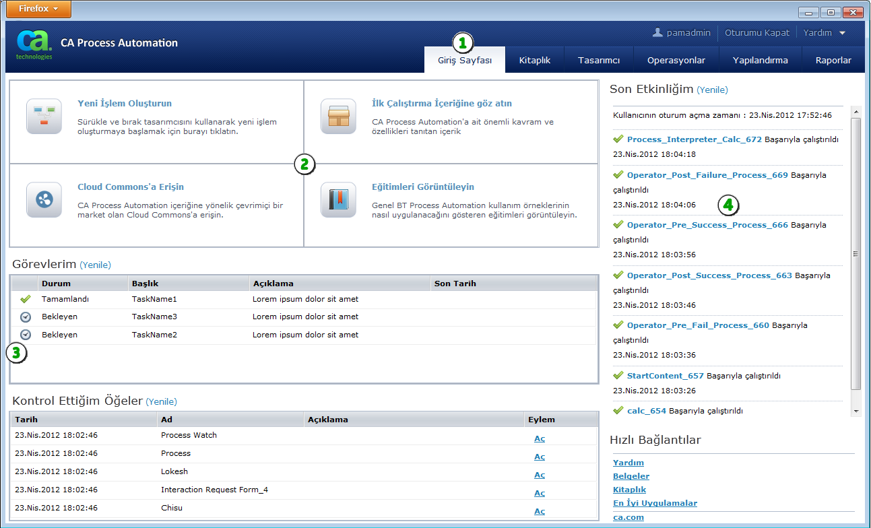Click the Yeni İşlem Oluşturun flowchart icon
Screen dimensions: 871x528
44,116
